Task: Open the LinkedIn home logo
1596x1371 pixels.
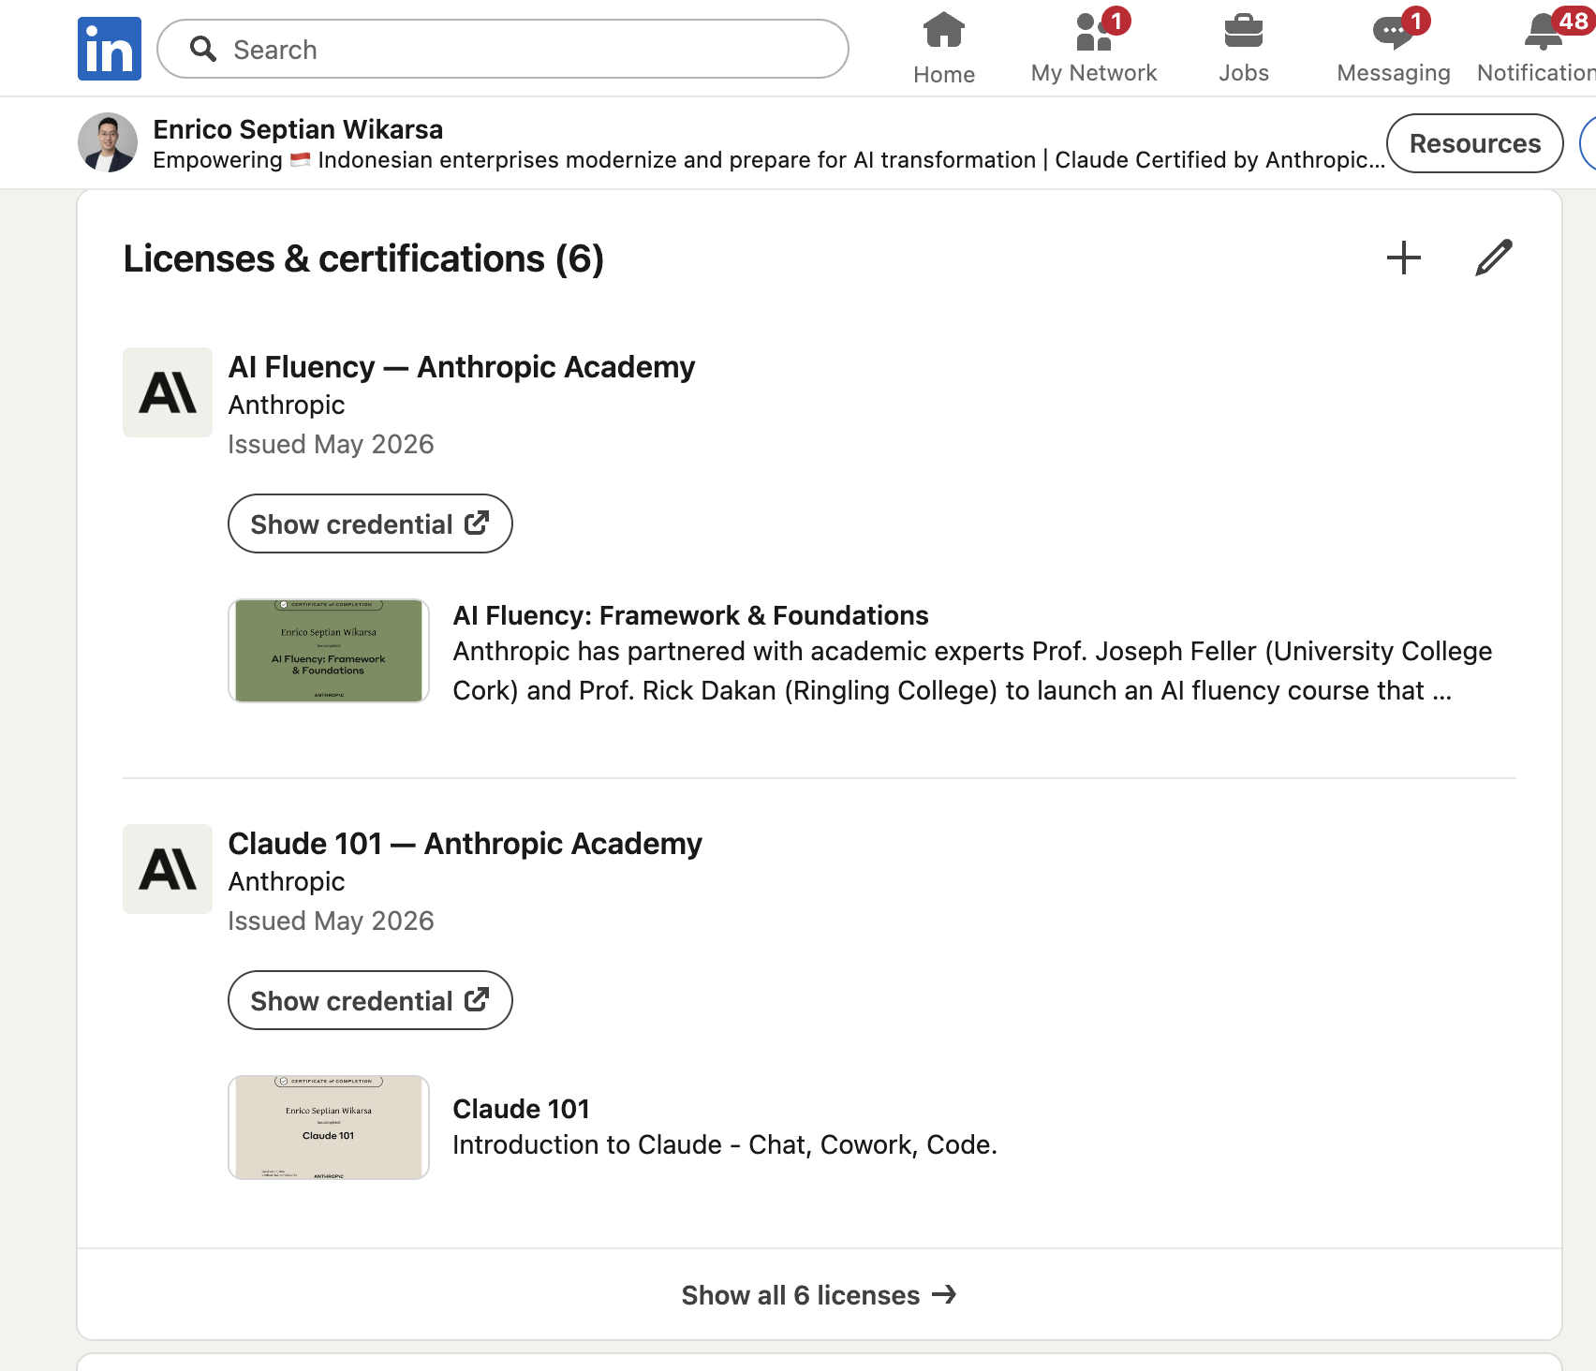Action: 110,49
